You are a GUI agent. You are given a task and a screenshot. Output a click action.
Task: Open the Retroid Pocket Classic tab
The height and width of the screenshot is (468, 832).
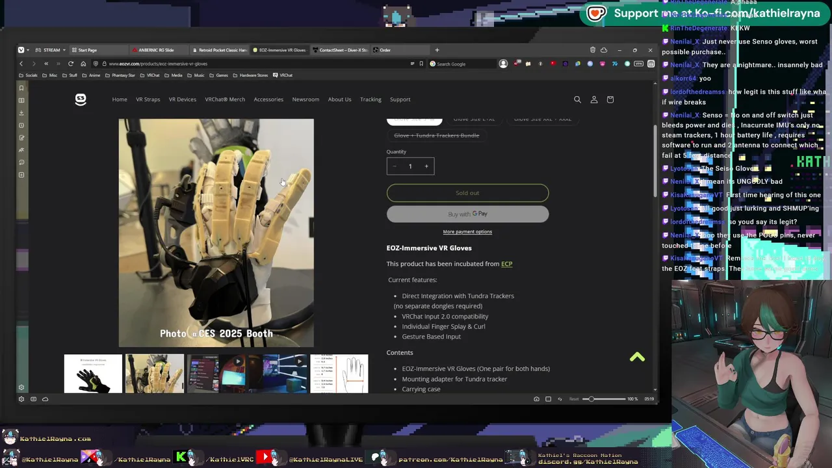click(219, 50)
